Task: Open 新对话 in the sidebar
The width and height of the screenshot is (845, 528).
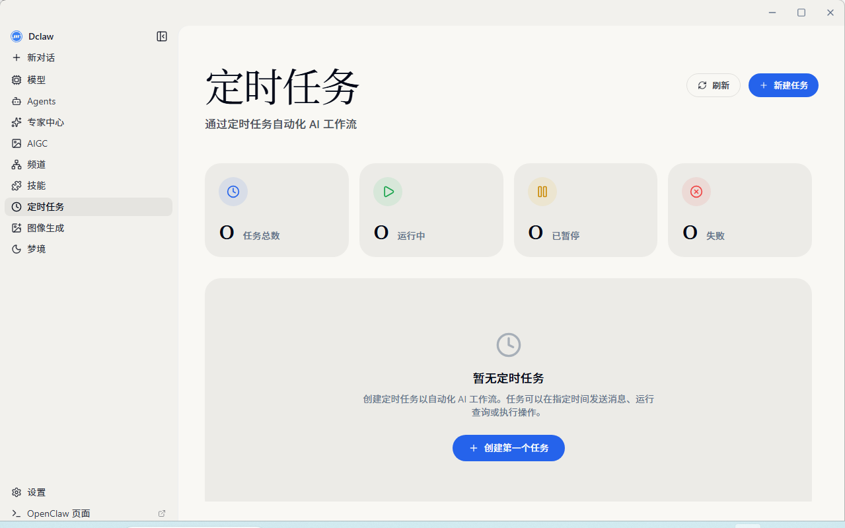Action: 89,57
